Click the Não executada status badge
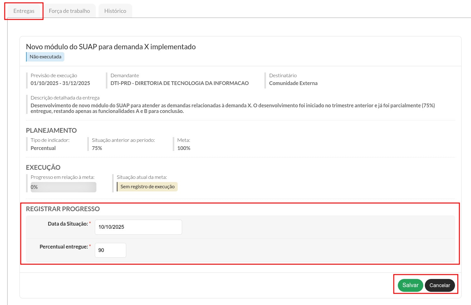Screen dimensions: 471x305 coord(45,57)
